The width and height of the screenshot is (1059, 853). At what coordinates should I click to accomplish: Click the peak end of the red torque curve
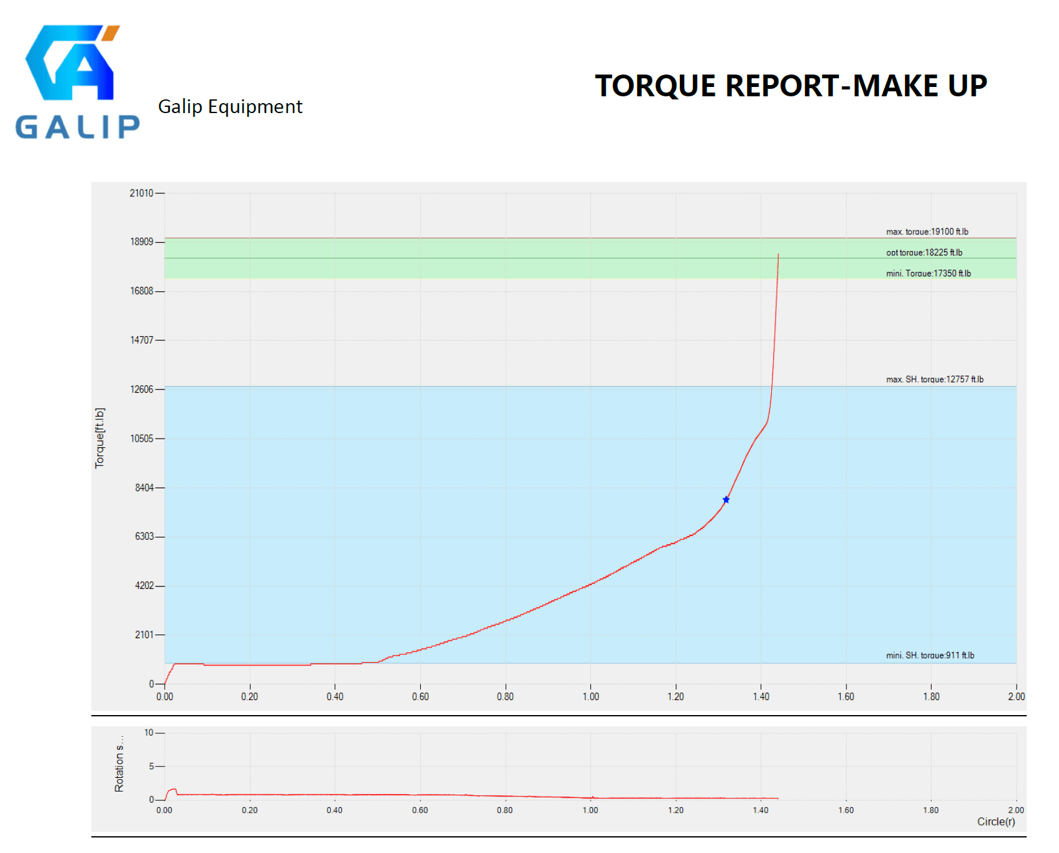(x=778, y=255)
